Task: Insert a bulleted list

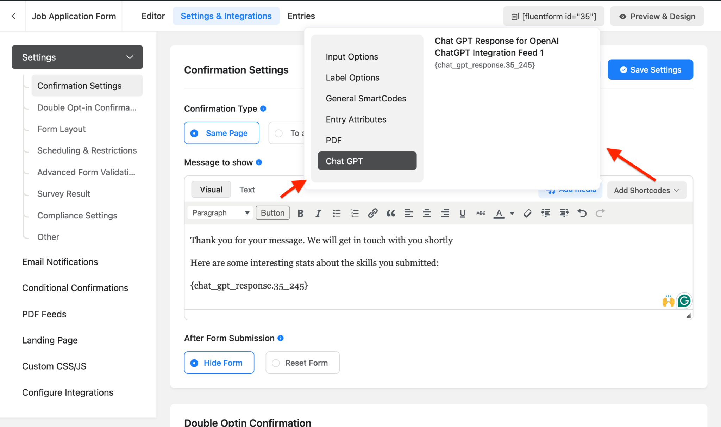Action: (x=337, y=213)
